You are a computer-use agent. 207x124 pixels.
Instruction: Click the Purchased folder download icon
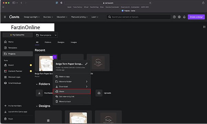pyautogui.click(x=39, y=93)
